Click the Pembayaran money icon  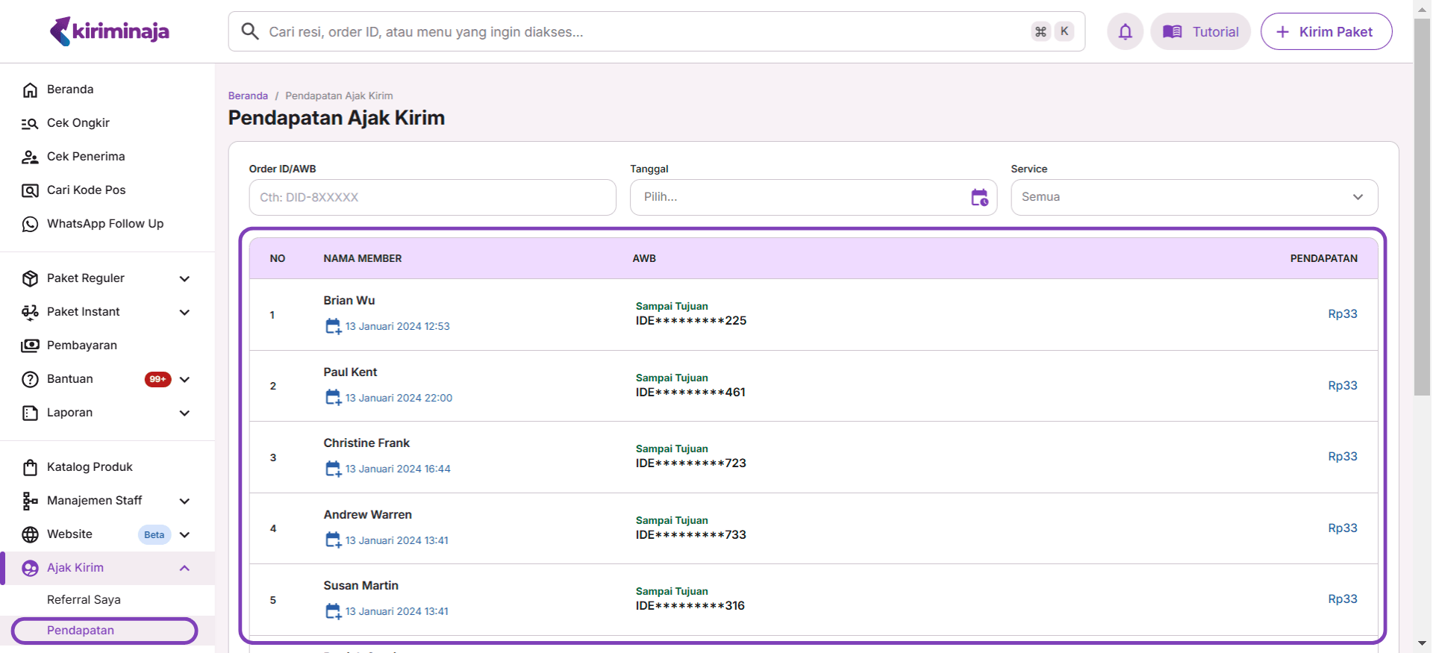[30, 346]
